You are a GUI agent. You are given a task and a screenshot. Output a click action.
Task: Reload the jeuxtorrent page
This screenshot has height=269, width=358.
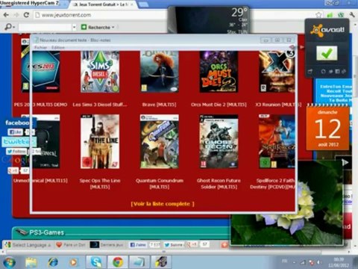[x=26, y=15]
